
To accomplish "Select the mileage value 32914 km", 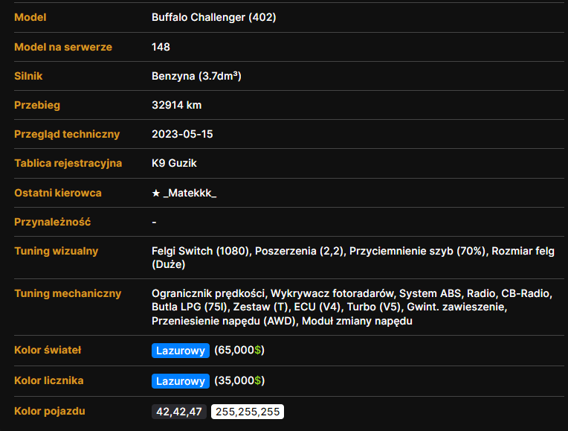I will click(x=176, y=105).
